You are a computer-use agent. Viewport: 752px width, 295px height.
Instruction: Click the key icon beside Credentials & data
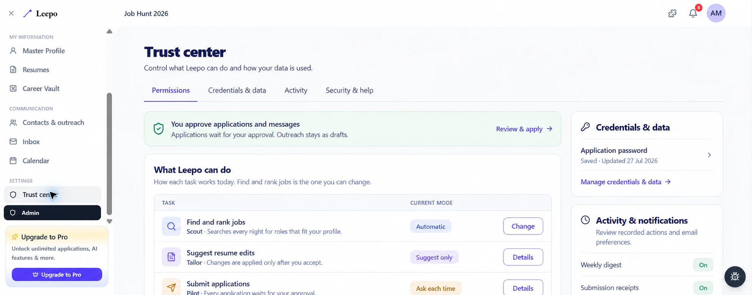(x=585, y=127)
